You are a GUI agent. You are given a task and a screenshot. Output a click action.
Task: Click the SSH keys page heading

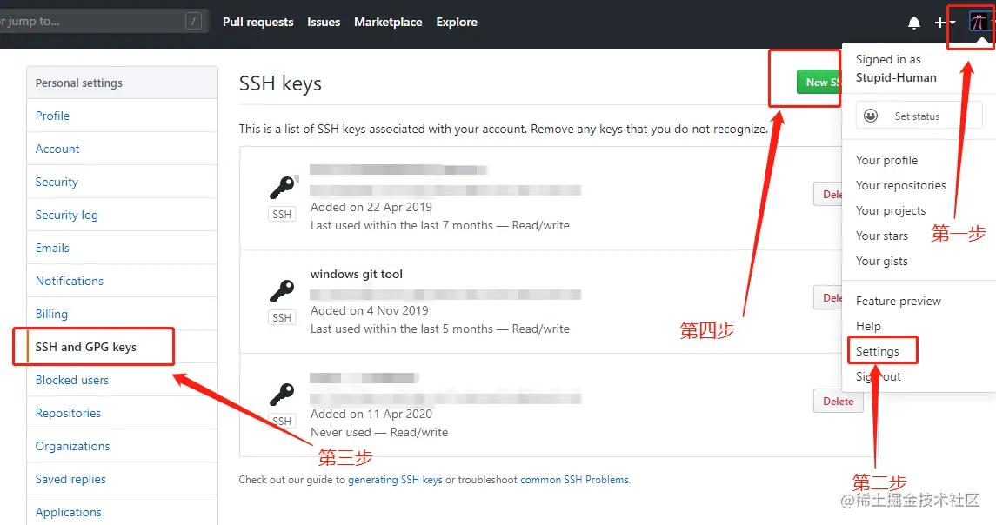click(x=280, y=83)
